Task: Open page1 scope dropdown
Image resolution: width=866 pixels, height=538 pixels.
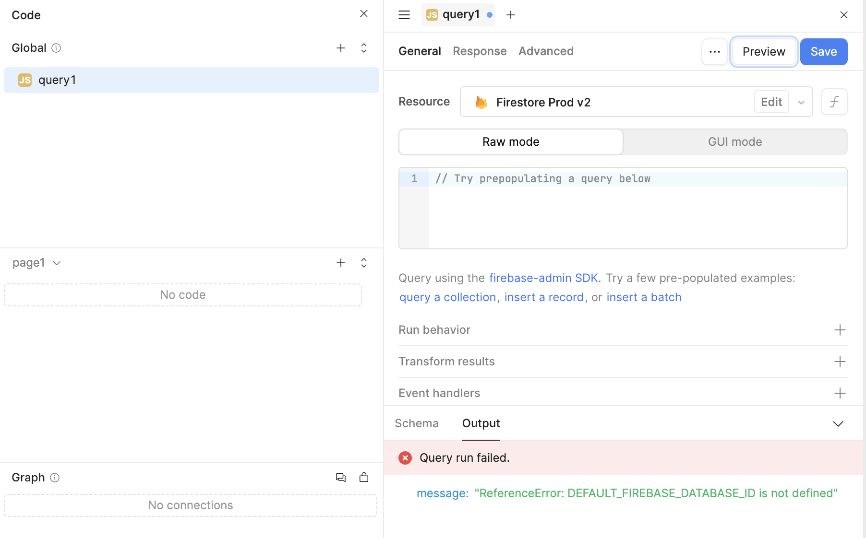Action: pos(37,263)
